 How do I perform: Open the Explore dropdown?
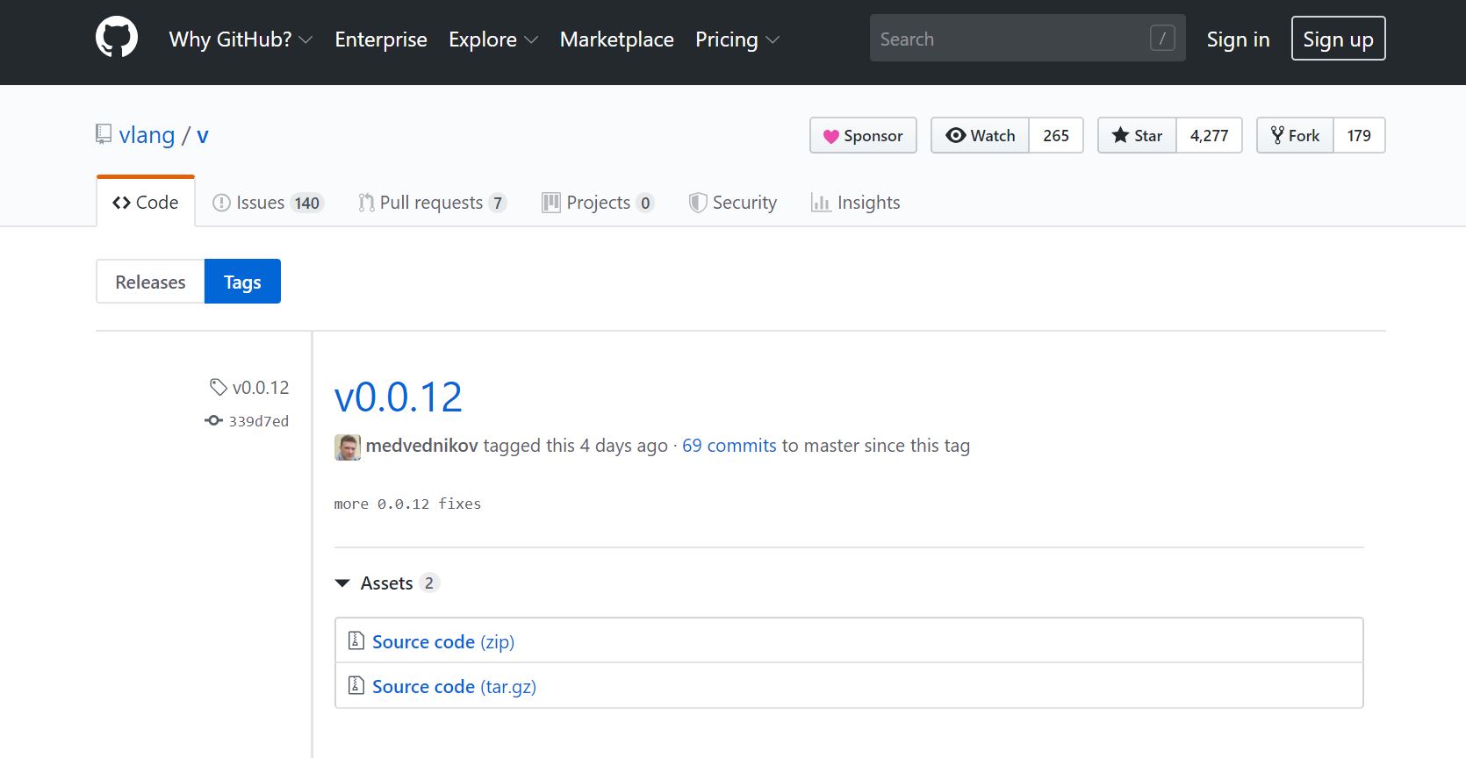coord(492,39)
